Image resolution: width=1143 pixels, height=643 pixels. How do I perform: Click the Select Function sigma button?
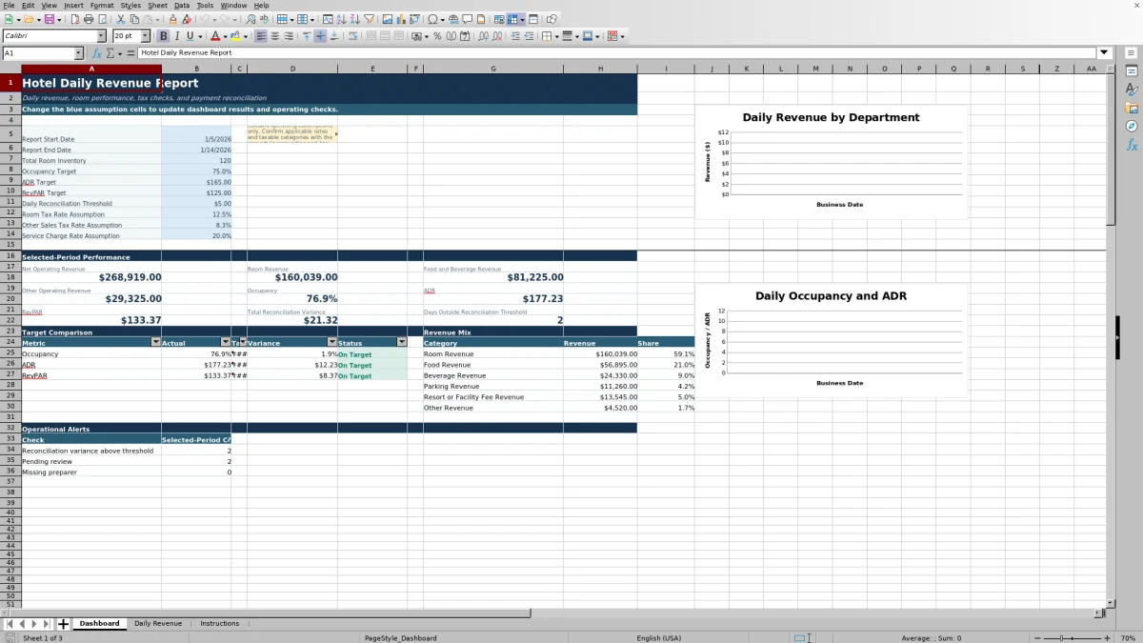click(110, 53)
